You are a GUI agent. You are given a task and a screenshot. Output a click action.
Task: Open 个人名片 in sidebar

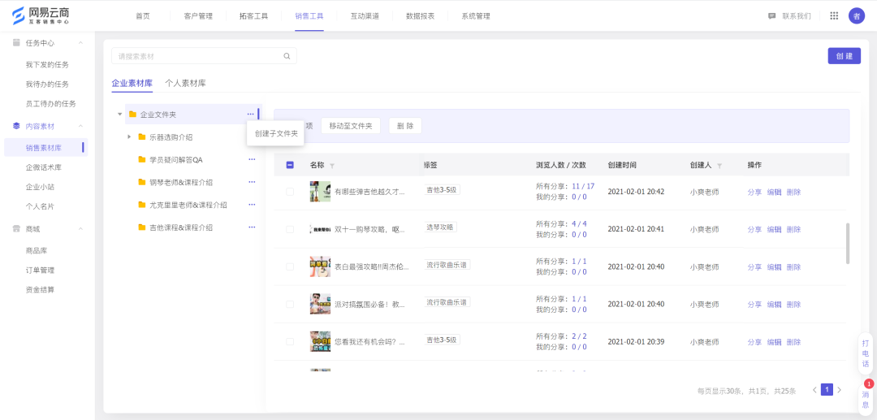pyautogui.click(x=41, y=206)
